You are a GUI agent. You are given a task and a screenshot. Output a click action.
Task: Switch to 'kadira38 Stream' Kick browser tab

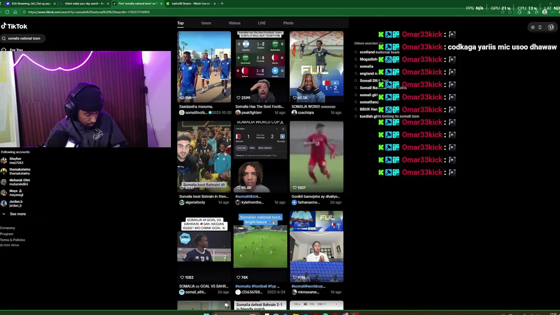click(190, 3)
